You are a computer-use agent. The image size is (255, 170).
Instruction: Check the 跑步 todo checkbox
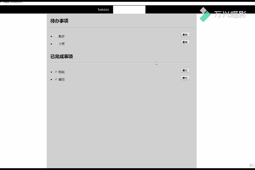(x=56, y=36)
